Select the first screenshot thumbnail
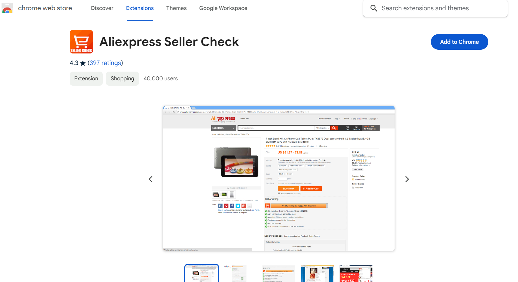This screenshot has height=282, width=518. [x=202, y=273]
